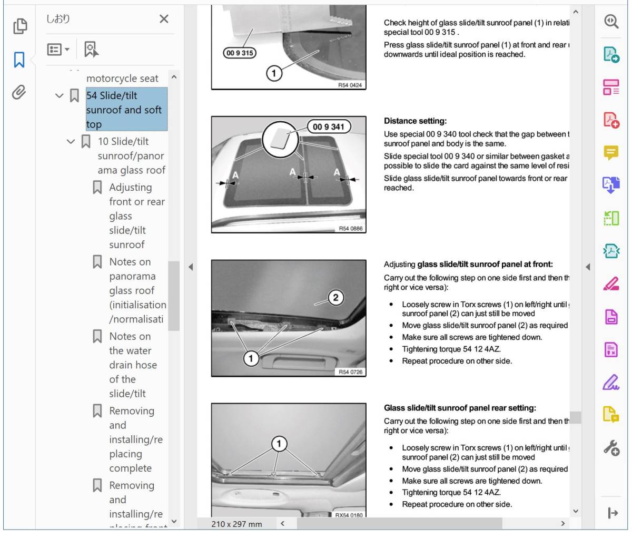Click the R54 0726 front screws figure

coord(289,318)
